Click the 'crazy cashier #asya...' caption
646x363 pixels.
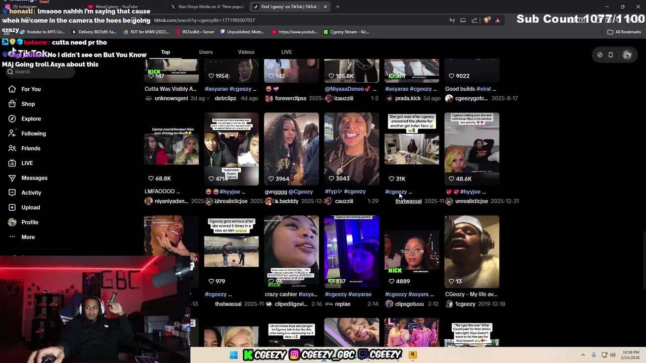(291, 294)
